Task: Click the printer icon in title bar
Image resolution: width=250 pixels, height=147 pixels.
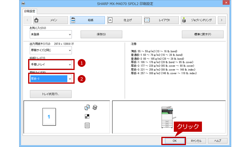Action: (x=23, y=4)
